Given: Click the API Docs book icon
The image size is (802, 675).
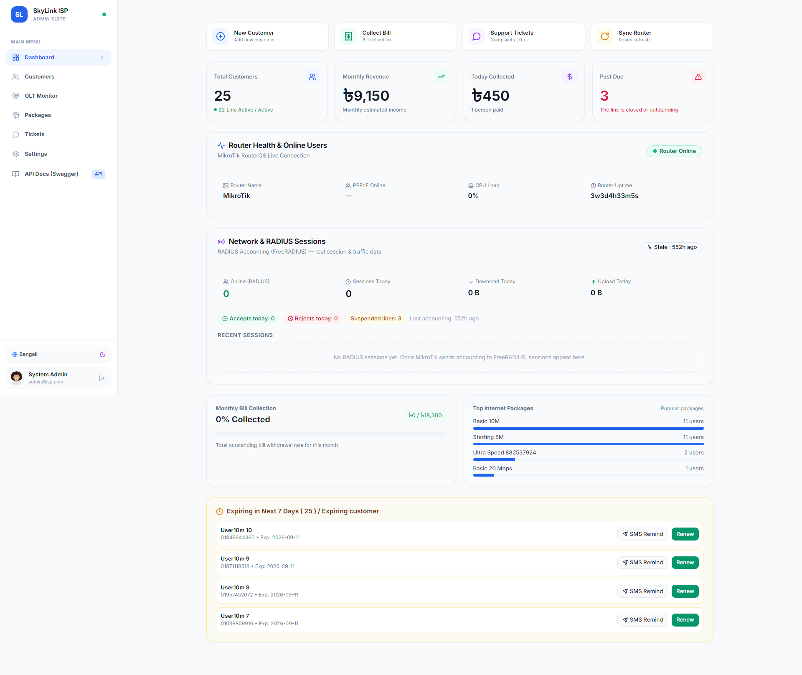Looking at the screenshot, I should [x=16, y=174].
